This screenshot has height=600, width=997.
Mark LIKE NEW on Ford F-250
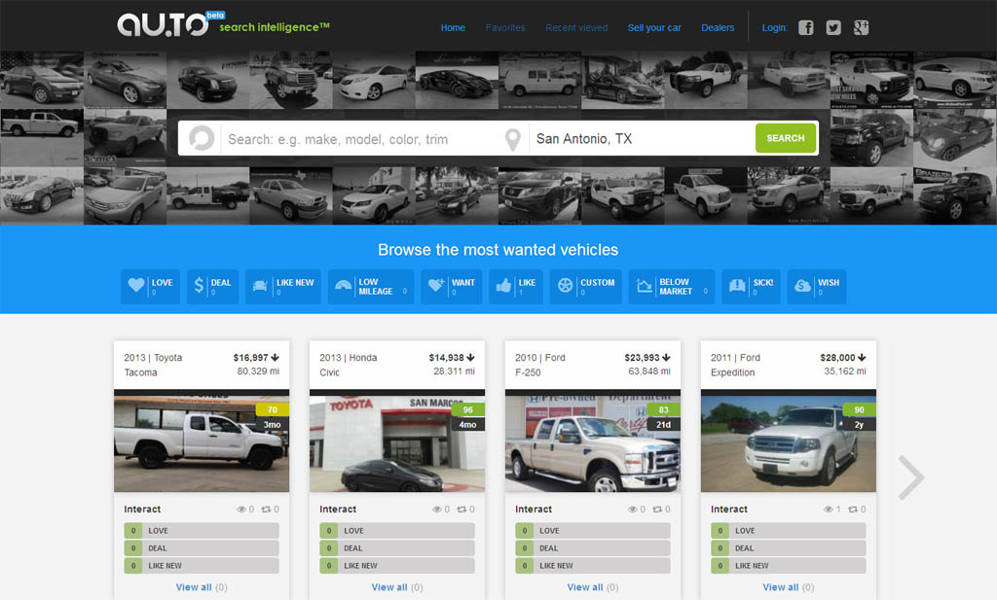coord(593,566)
